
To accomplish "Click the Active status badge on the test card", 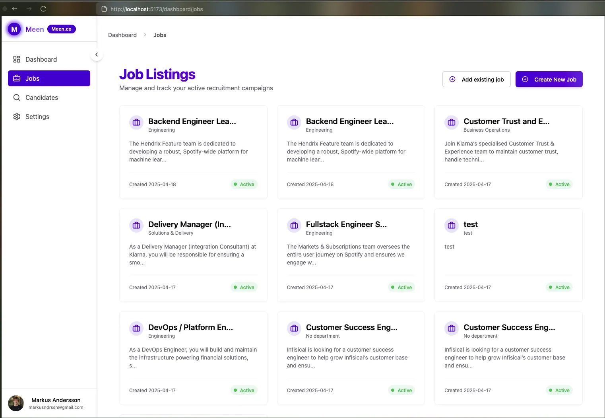I will coord(559,287).
